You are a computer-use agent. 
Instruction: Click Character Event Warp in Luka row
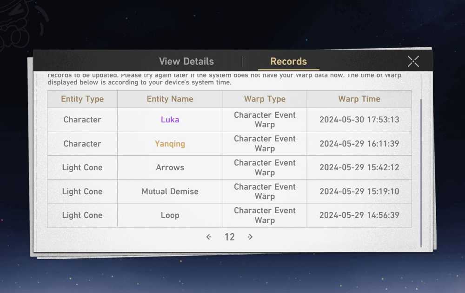tap(265, 120)
